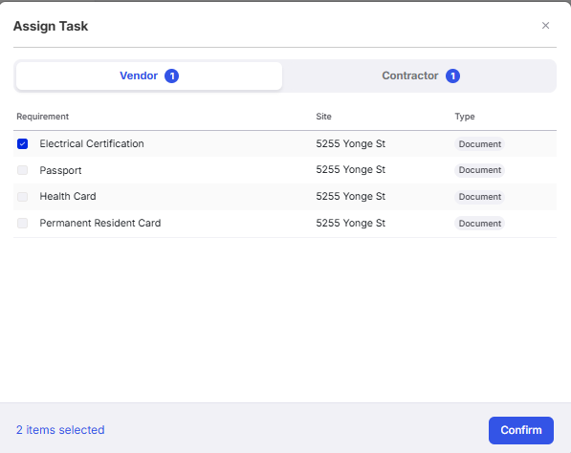Tick the Health Card checkbox
The image size is (571, 453).
pyautogui.click(x=23, y=197)
